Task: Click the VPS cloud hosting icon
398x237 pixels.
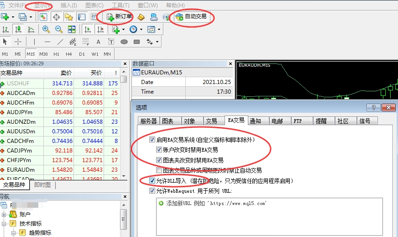Action: [154, 17]
